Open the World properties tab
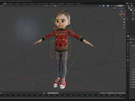The height and width of the screenshot is (101, 135). (x=128, y=53)
